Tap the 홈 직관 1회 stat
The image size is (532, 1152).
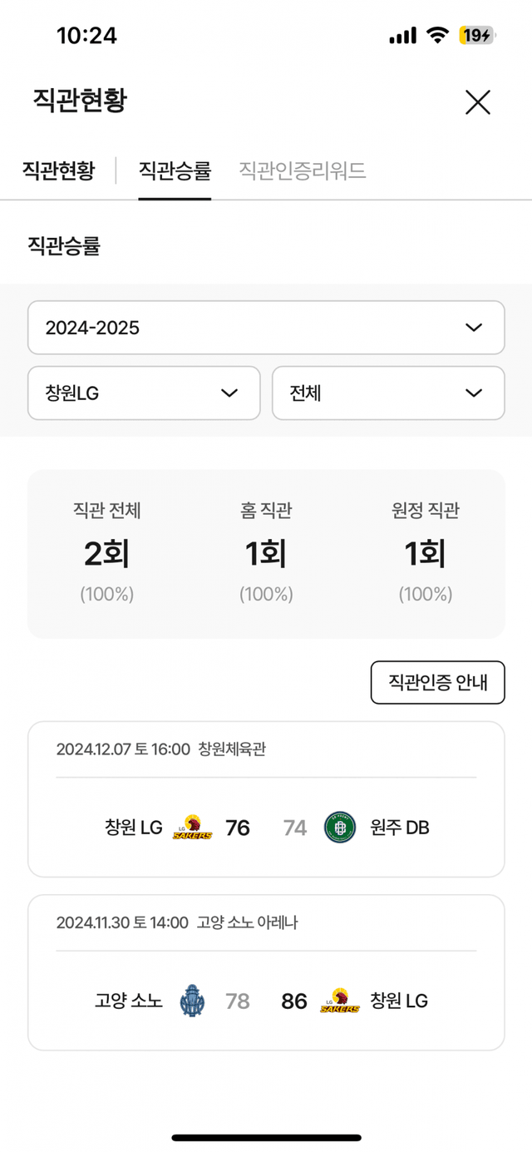266,553
